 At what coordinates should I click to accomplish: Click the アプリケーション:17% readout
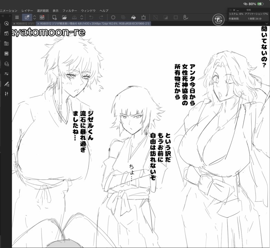pyautogui.click(x=256, y=14)
